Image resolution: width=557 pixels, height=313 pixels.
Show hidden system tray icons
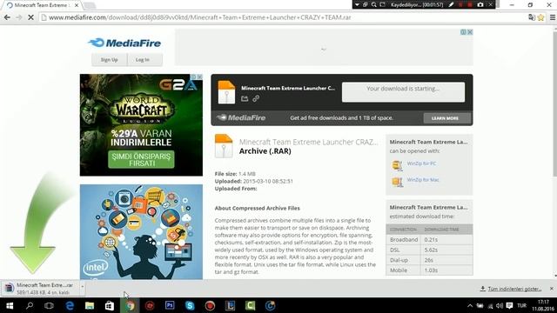point(470,306)
